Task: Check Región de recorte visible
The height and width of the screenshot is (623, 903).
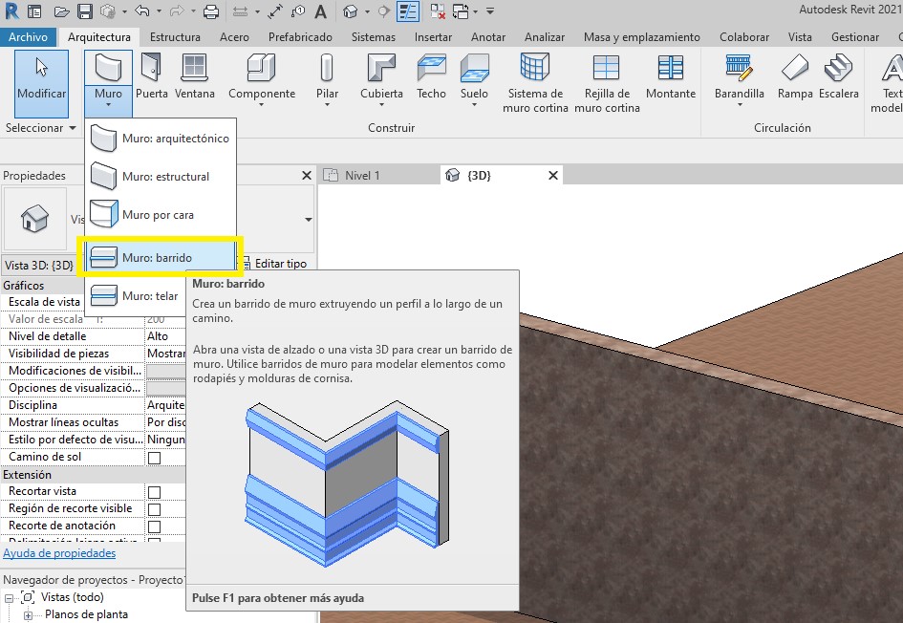Action: [x=154, y=509]
